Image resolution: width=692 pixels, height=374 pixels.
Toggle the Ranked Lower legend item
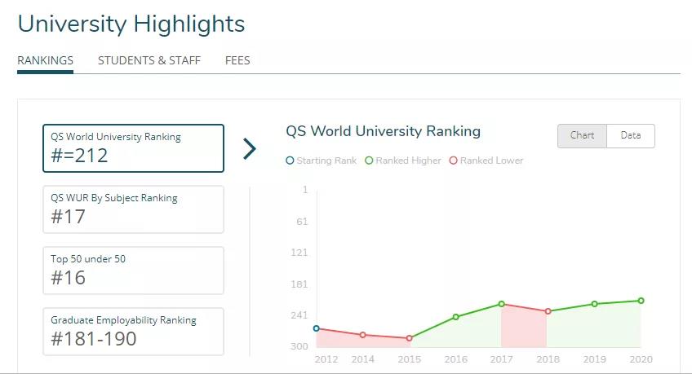pyautogui.click(x=486, y=161)
